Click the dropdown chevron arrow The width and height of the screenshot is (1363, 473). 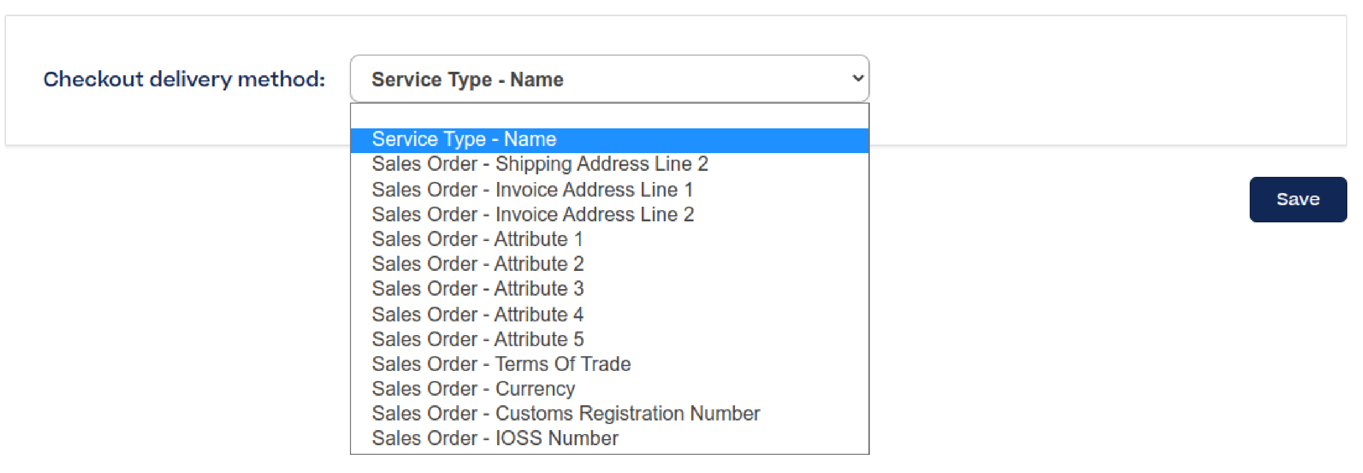pos(857,78)
